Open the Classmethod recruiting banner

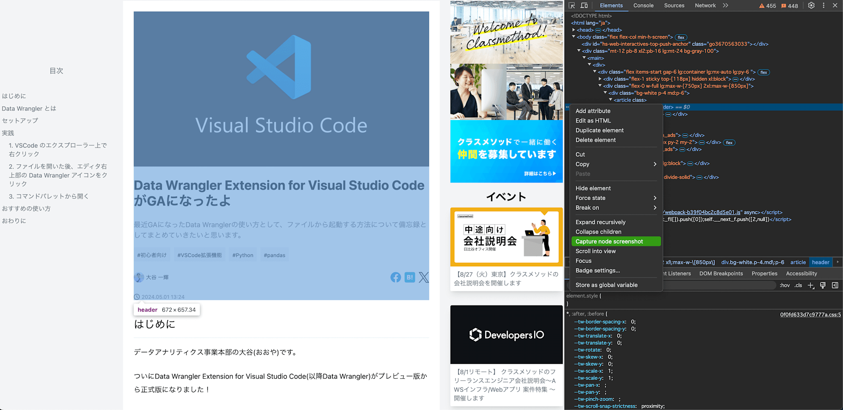tap(506, 92)
